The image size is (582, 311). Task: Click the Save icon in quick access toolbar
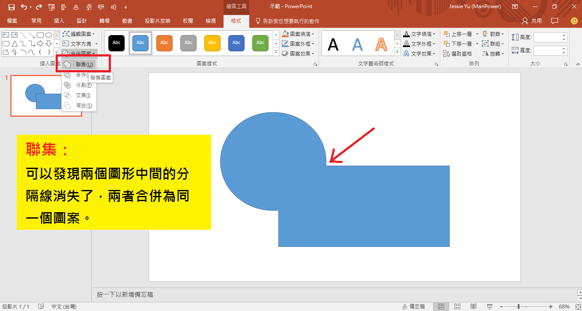pos(12,7)
